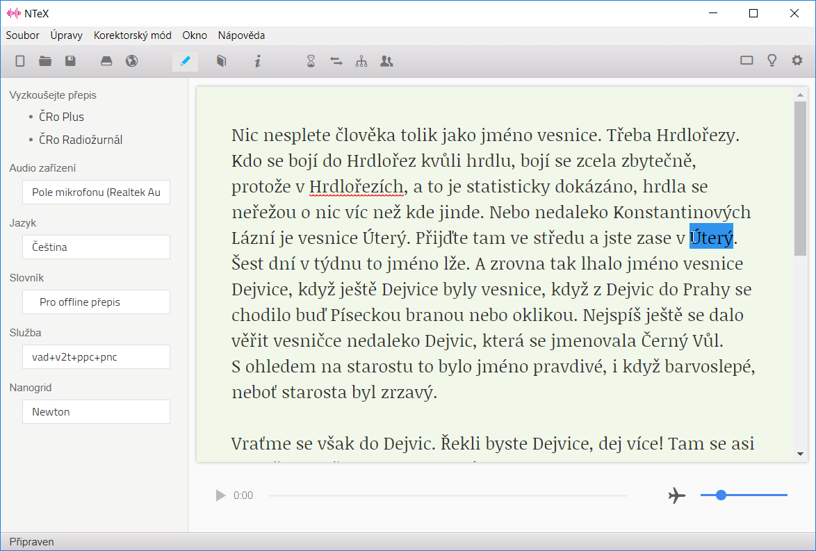
Task: Adjust the blue slider next to airplane icon
Action: click(744, 495)
